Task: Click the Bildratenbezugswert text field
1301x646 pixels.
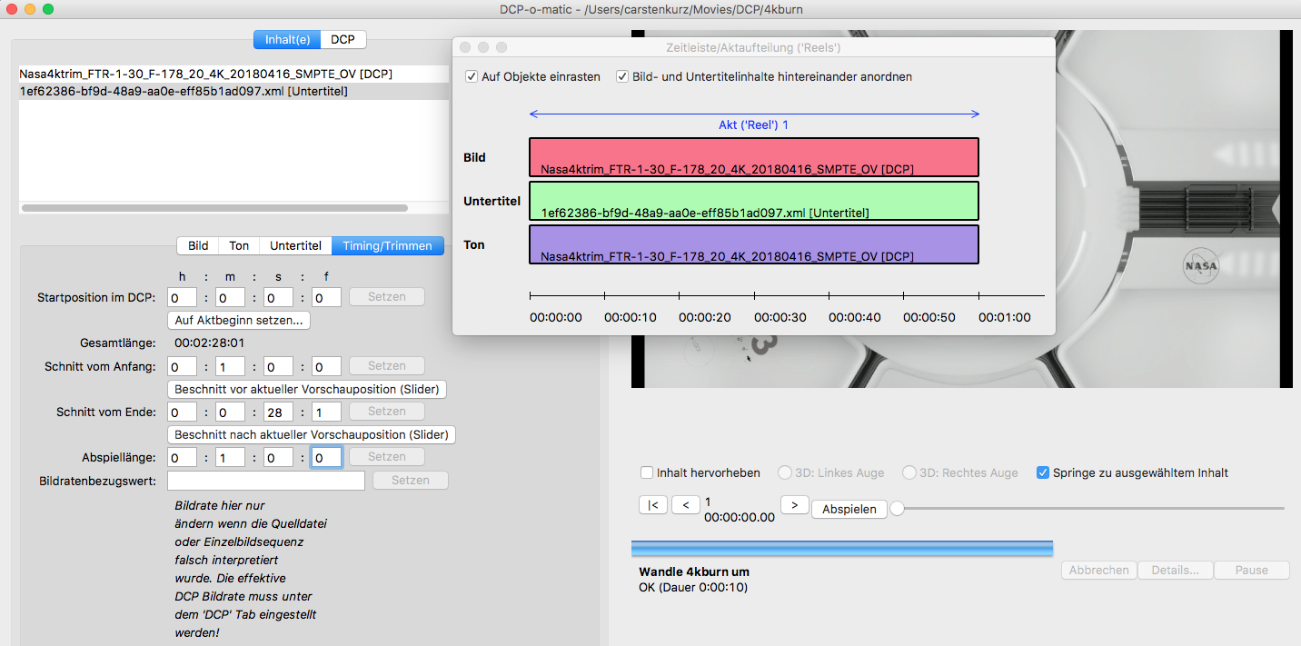Action: tap(266, 480)
